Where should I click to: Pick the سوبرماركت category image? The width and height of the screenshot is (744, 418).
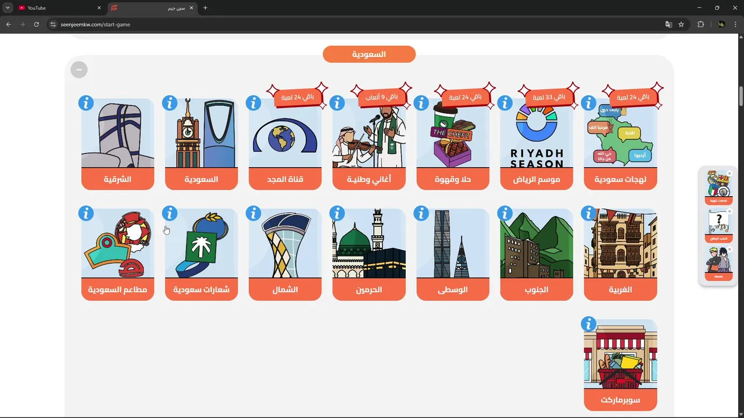pyautogui.click(x=620, y=354)
